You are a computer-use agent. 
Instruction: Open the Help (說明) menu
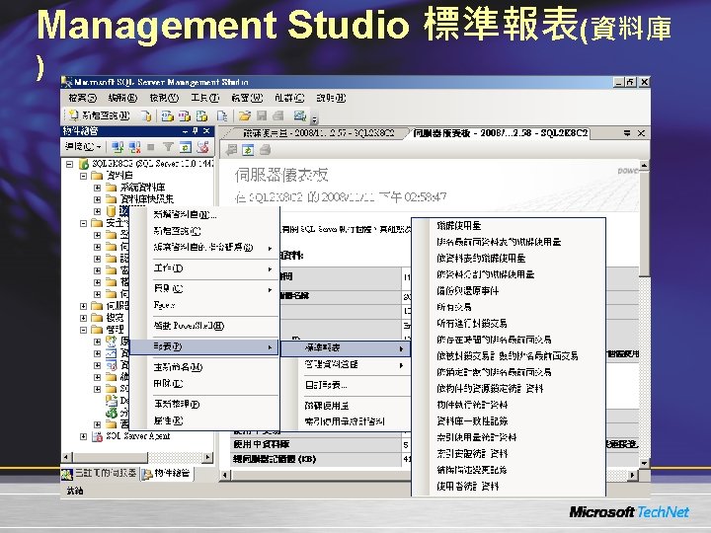pyautogui.click(x=331, y=98)
